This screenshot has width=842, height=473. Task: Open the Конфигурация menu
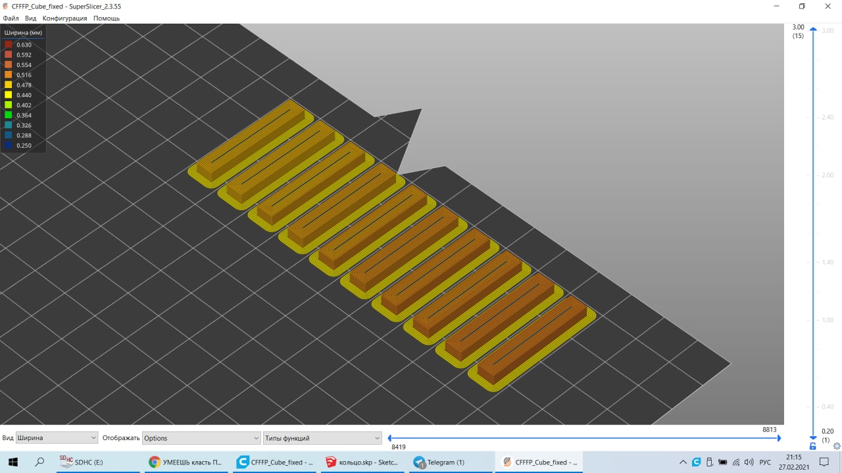pyautogui.click(x=64, y=18)
